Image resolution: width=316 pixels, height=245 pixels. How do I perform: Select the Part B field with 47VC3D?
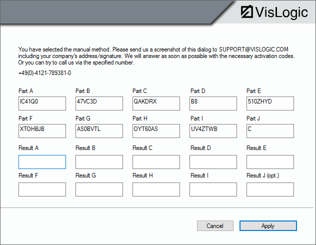(99, 103)
